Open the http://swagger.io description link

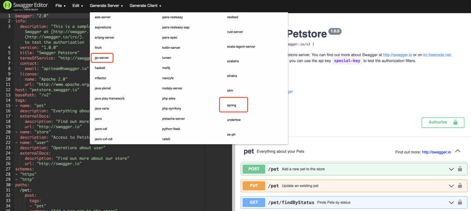[x=398, y=55]
